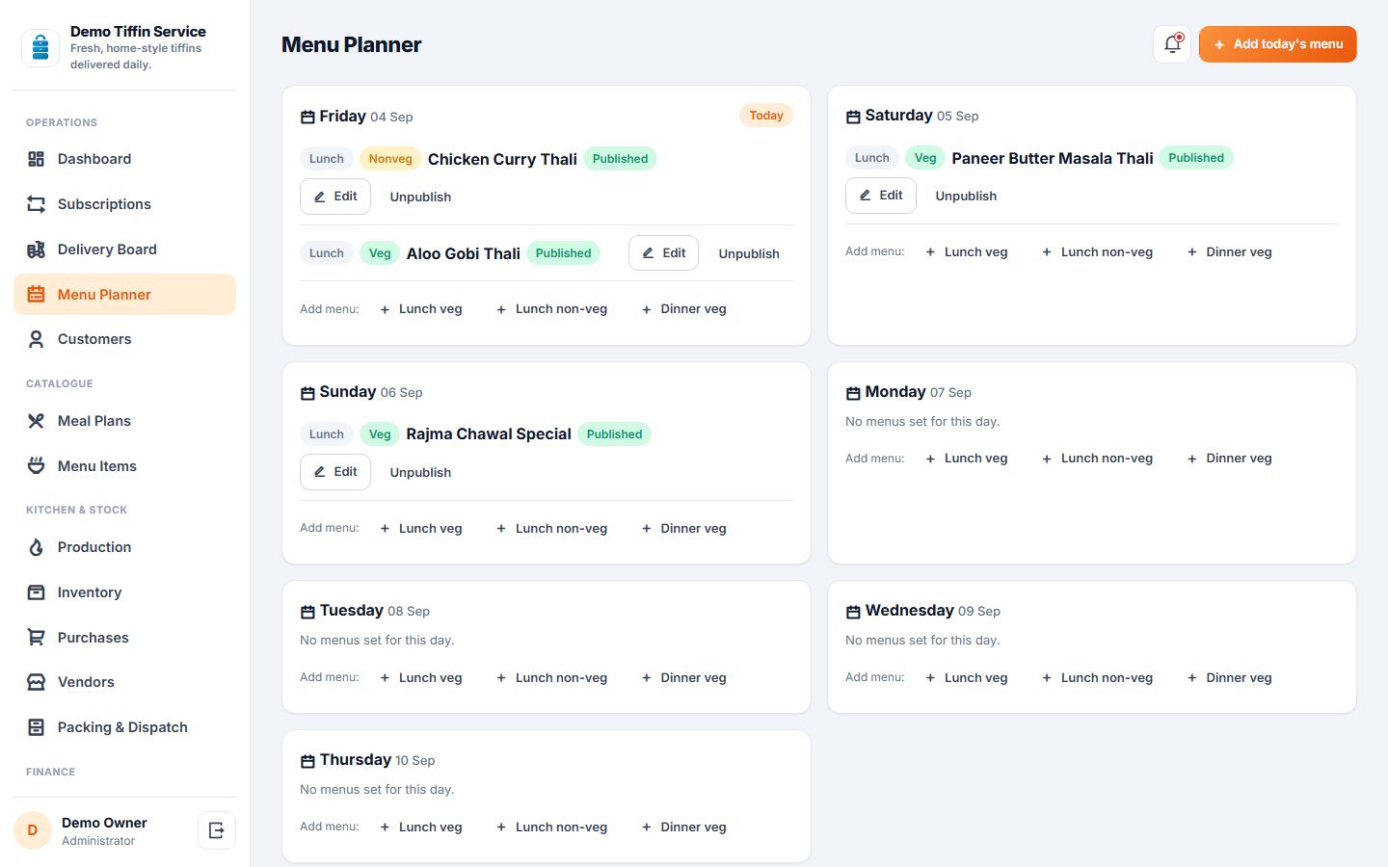Add Lunch veg menu for Thursday

tap(421, 828)
